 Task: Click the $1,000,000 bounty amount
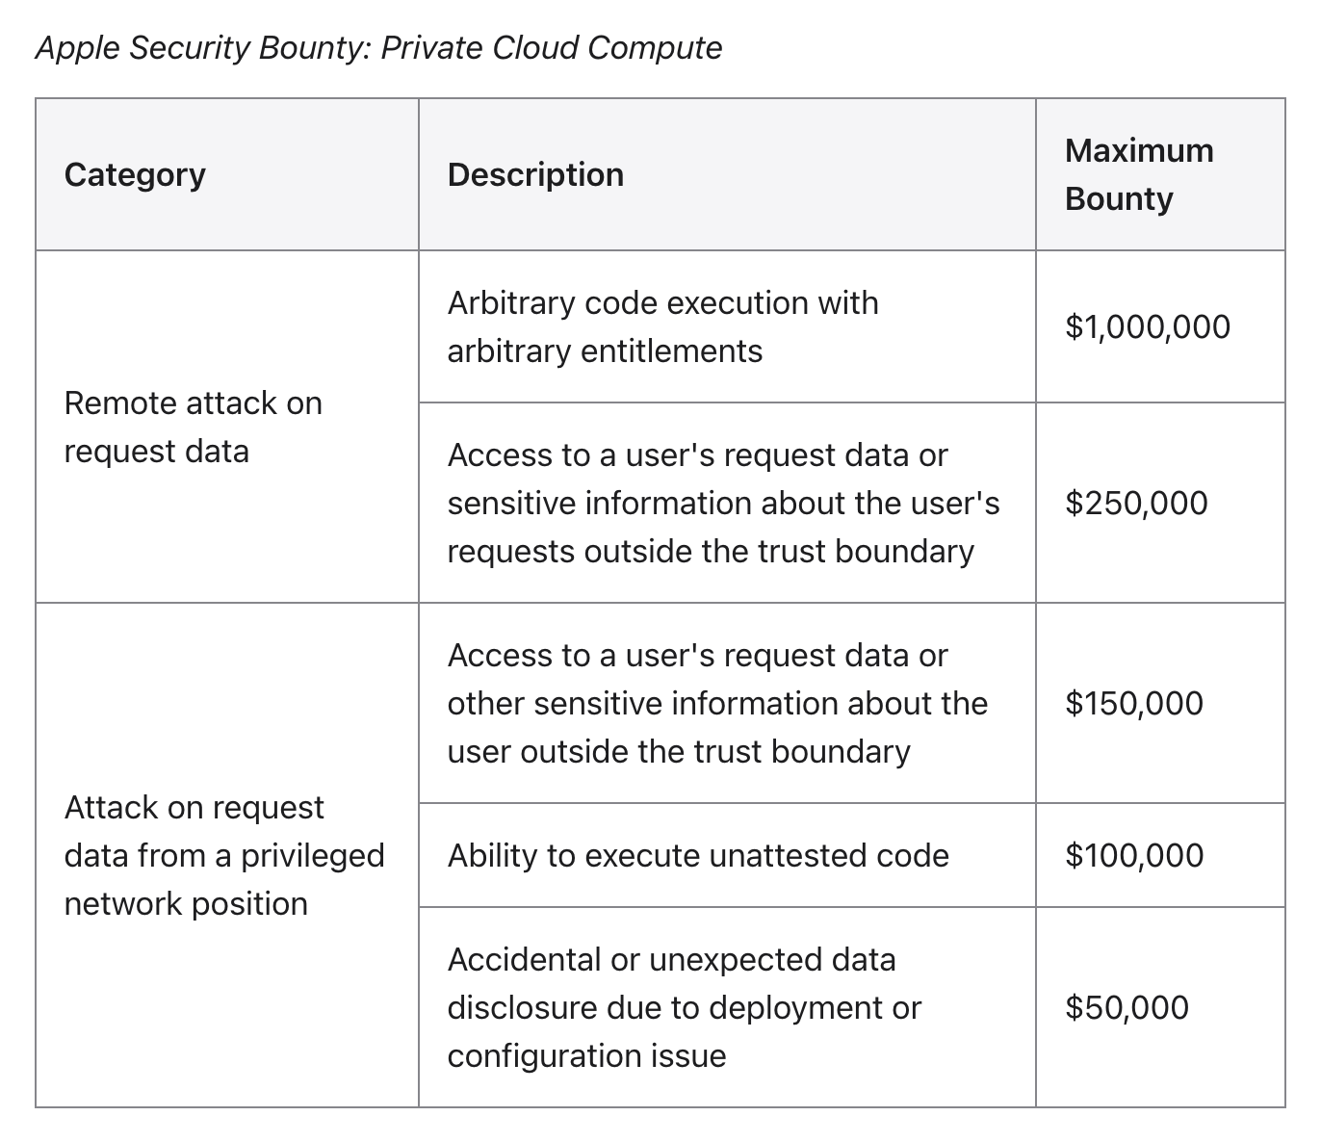(x=1148, y=326)
